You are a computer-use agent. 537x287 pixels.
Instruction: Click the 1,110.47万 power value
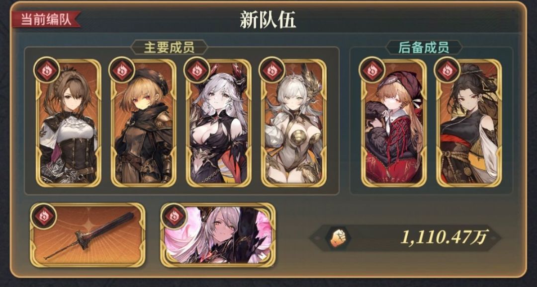coord(443,237)
